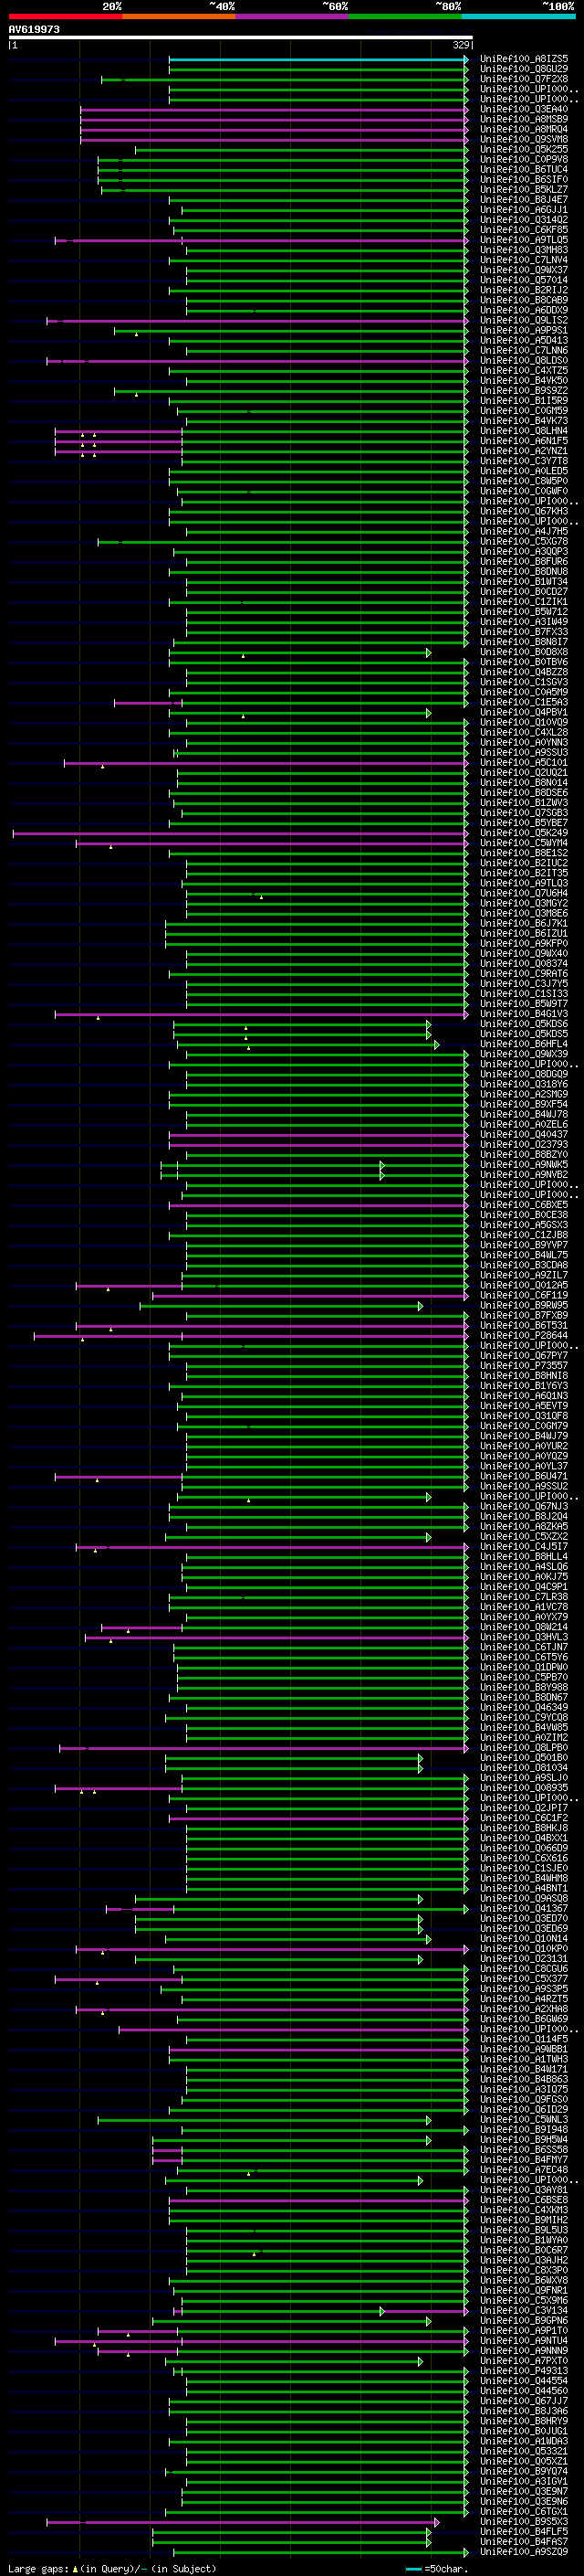Open hit UniRef100_B4FAS7
The width and height of the screenshot is (584, 2576).
tap(524, 2542)
